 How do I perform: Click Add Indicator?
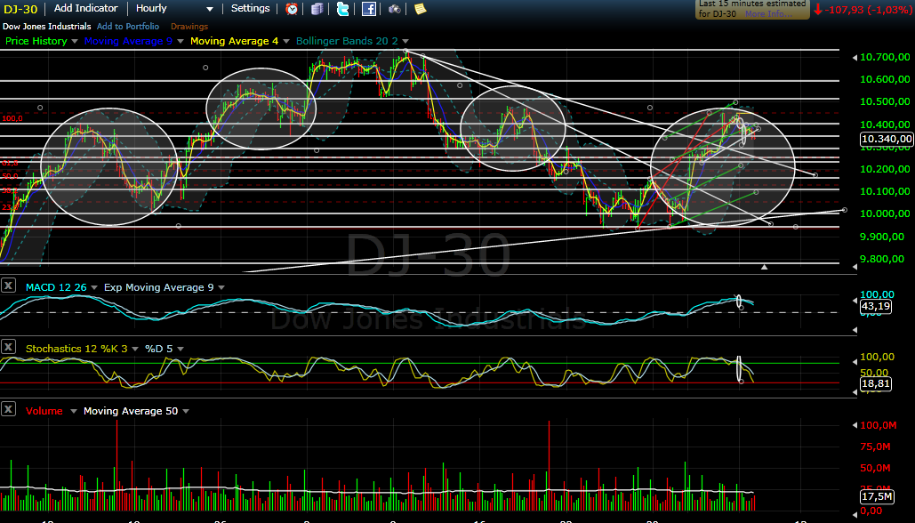coord(85,8)
